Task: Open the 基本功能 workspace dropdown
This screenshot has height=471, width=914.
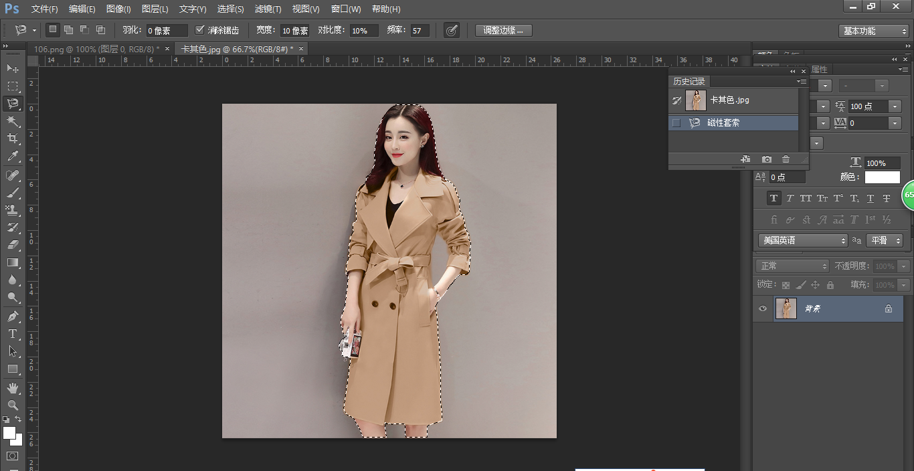Action: click(873, 31)
